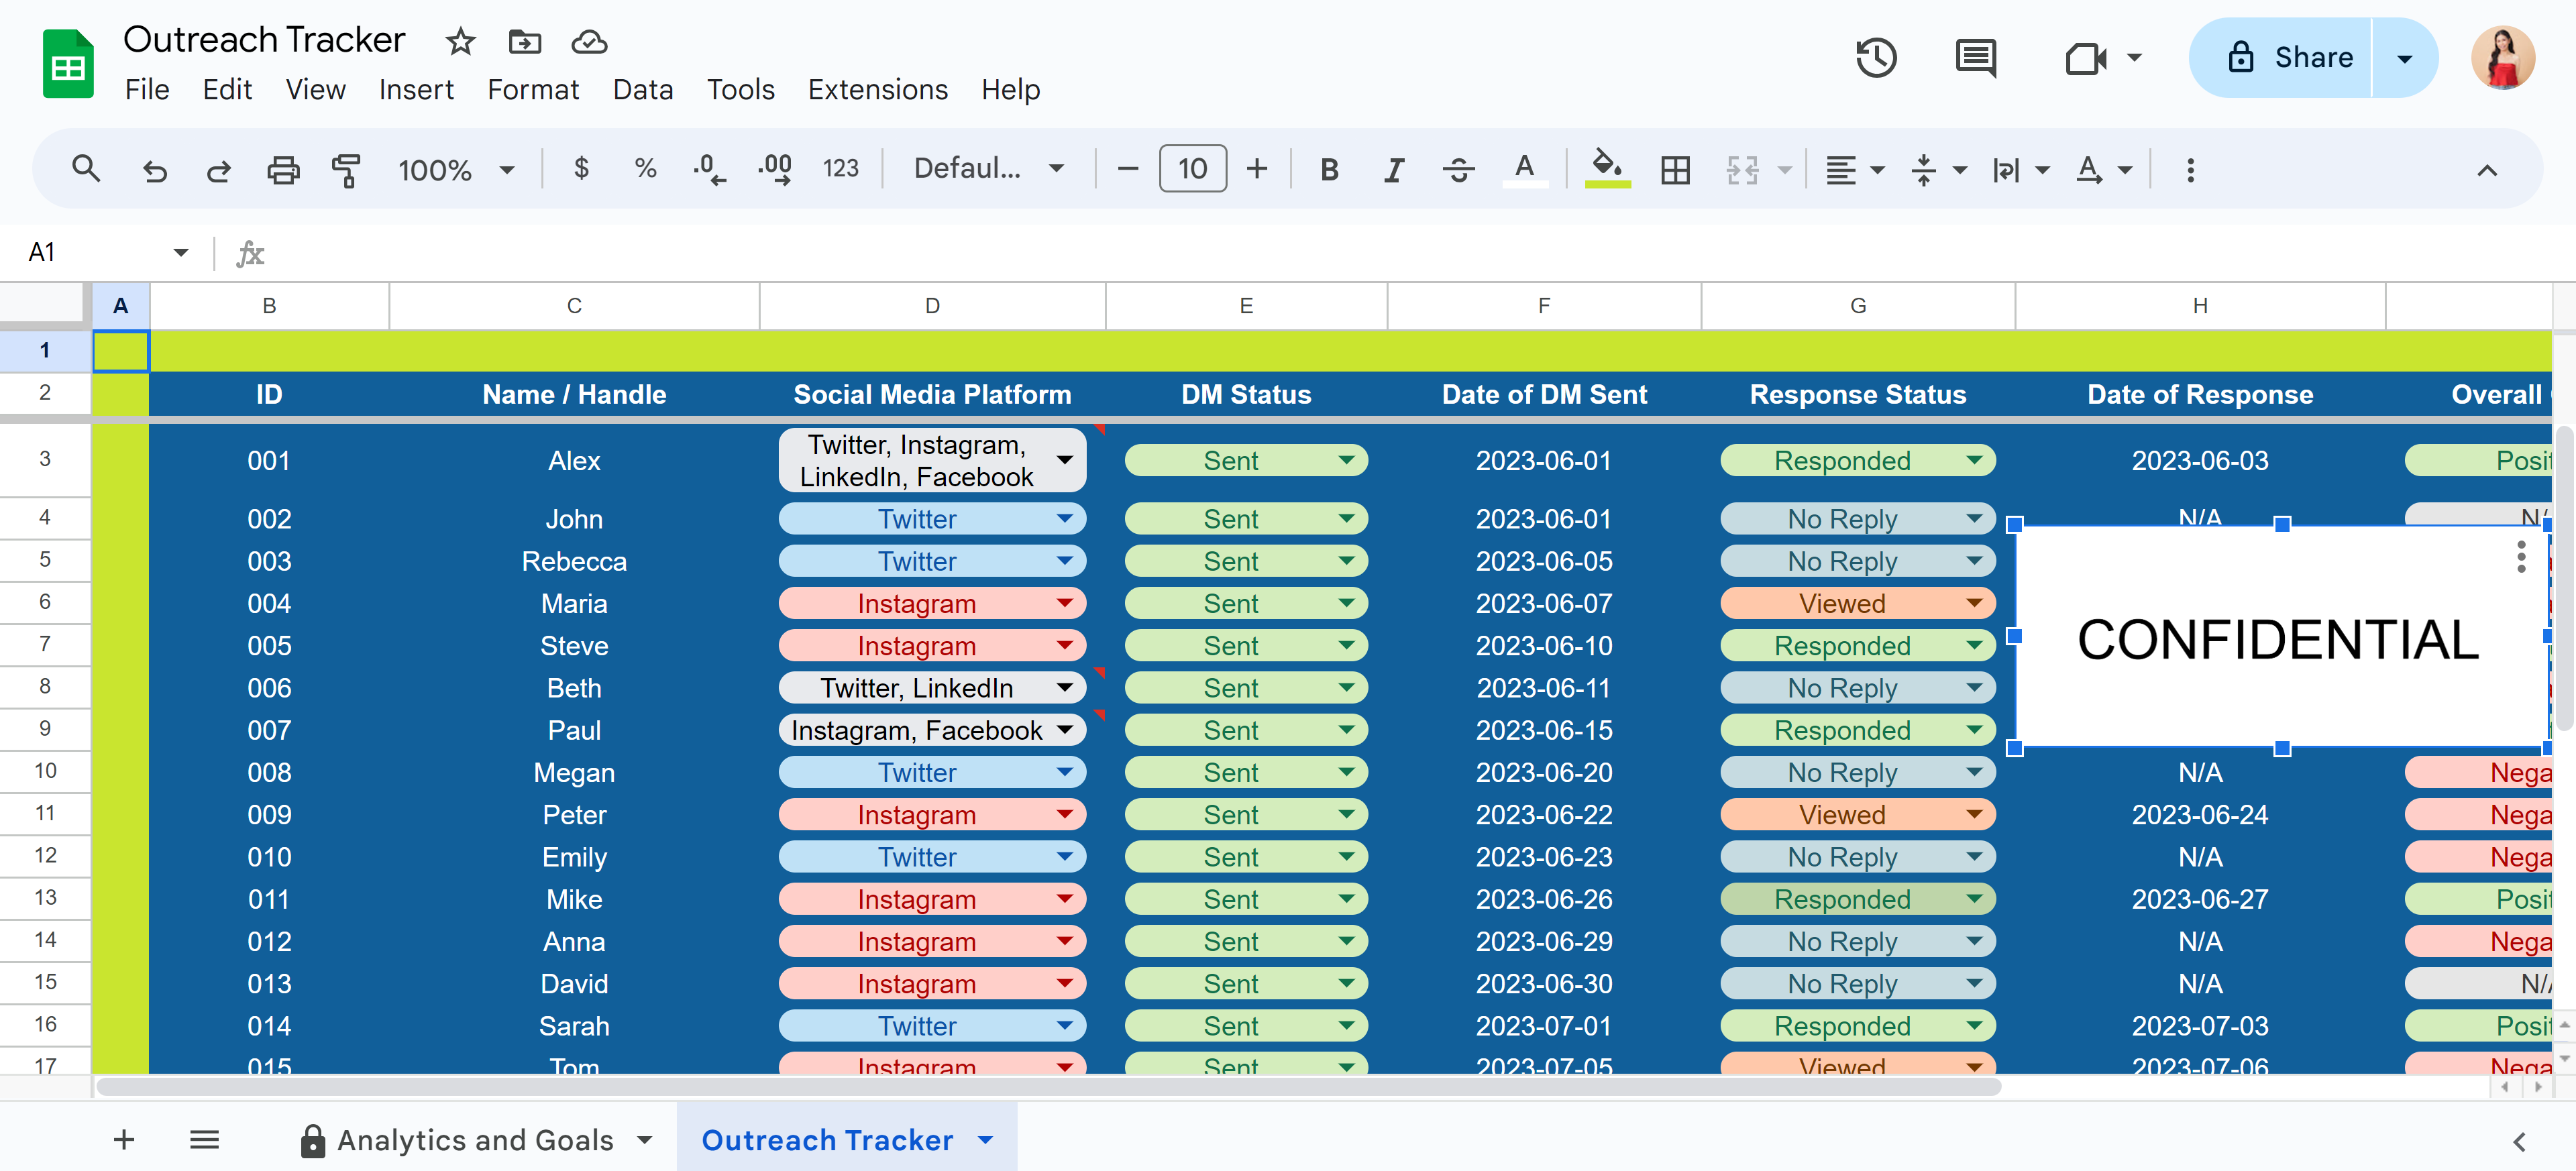
Task: Switch to Analytics and Goals sheet tab
Action: coord(475,1140)
